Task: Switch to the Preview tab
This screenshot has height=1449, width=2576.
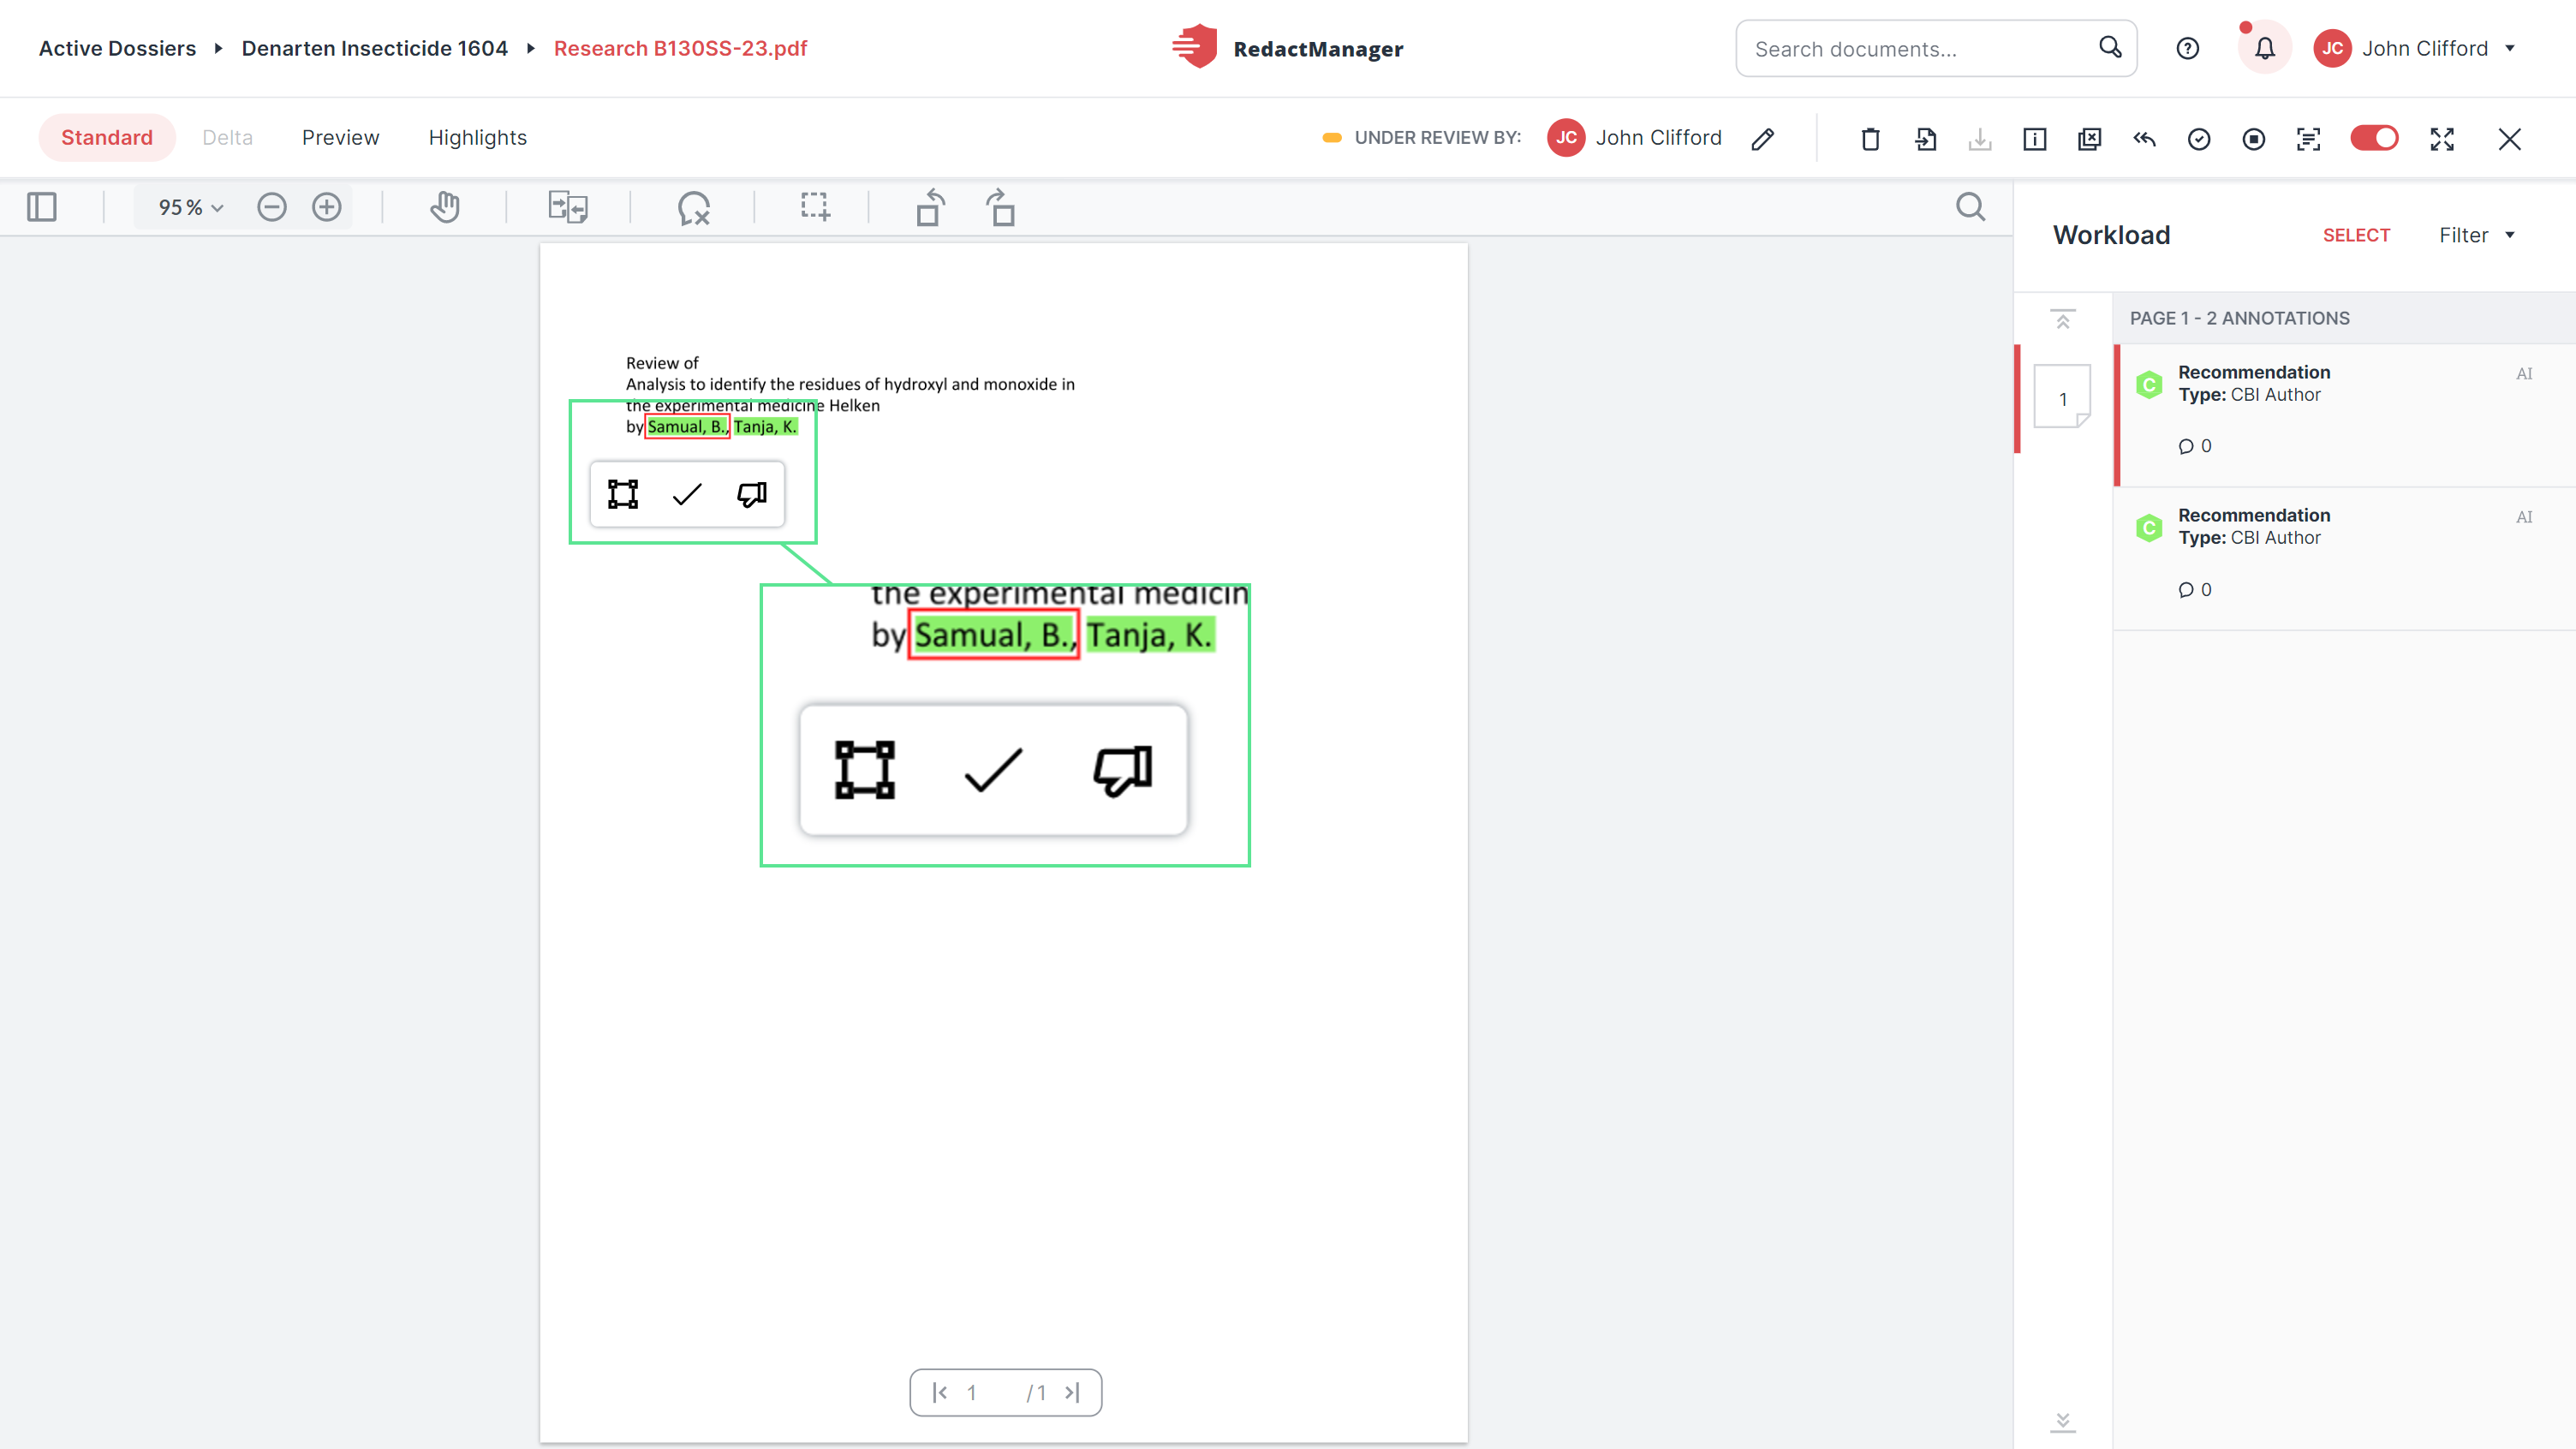Action: pos(340,137)
